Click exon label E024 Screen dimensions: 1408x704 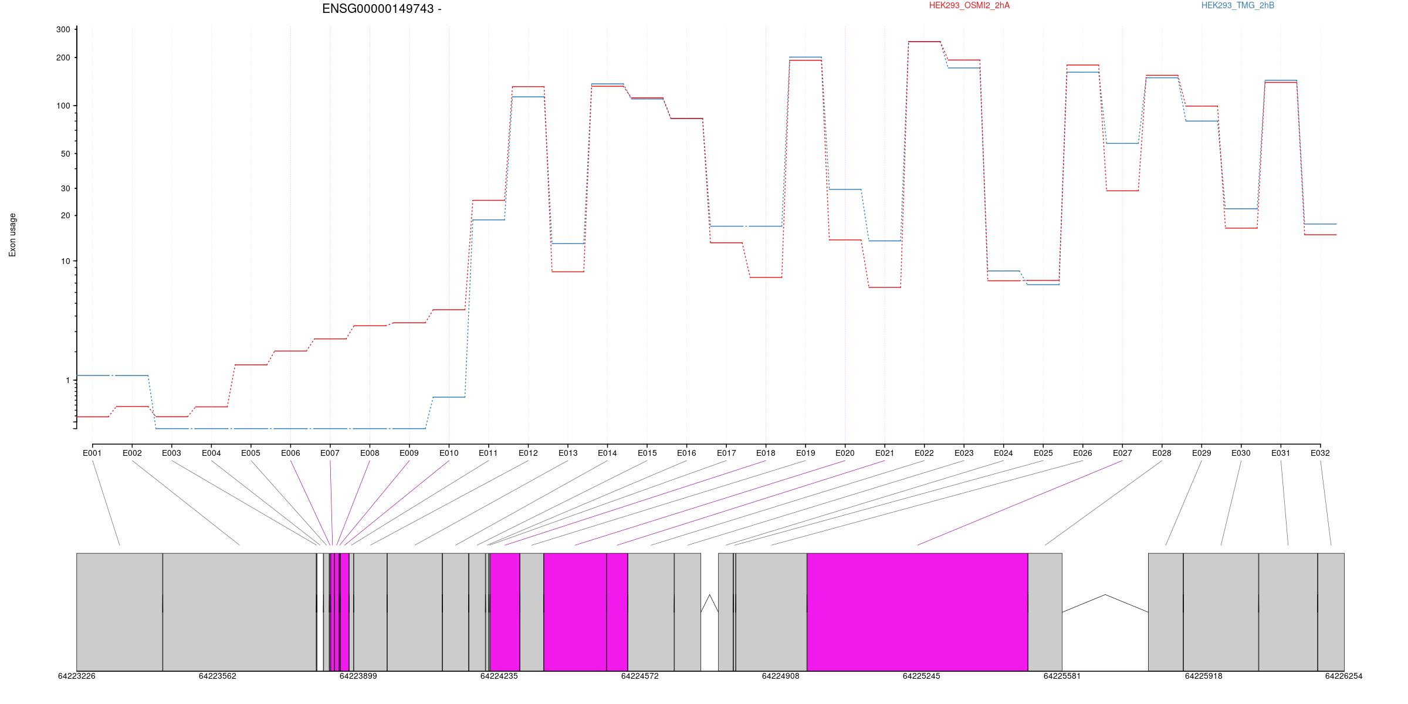[x=1003, y=453]
